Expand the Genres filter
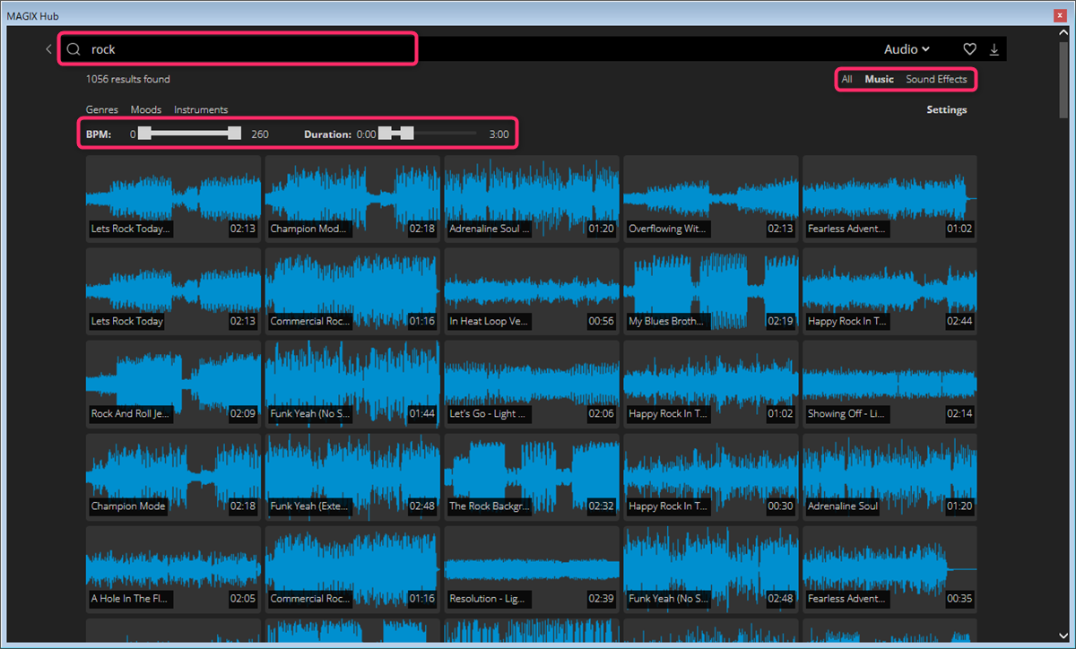This screenshot has height=649, width=1076. 102,109
